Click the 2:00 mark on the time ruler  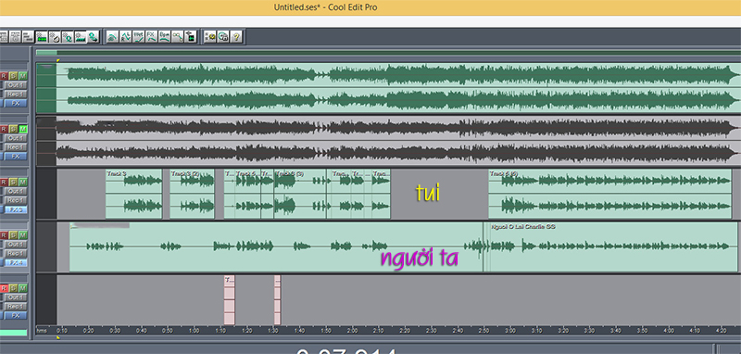[x=352, y=331]
